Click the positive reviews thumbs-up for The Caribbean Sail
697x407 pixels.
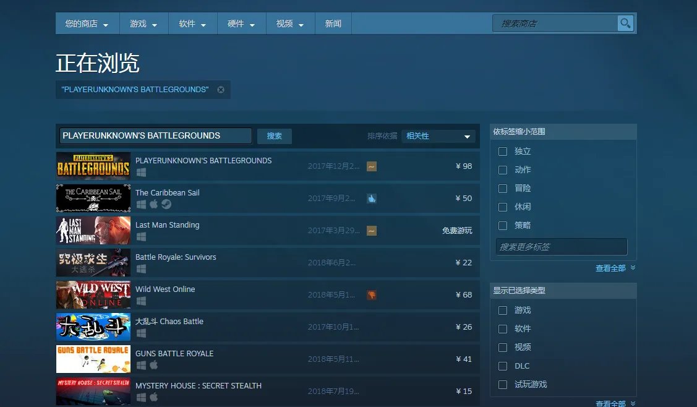point(372,198)
